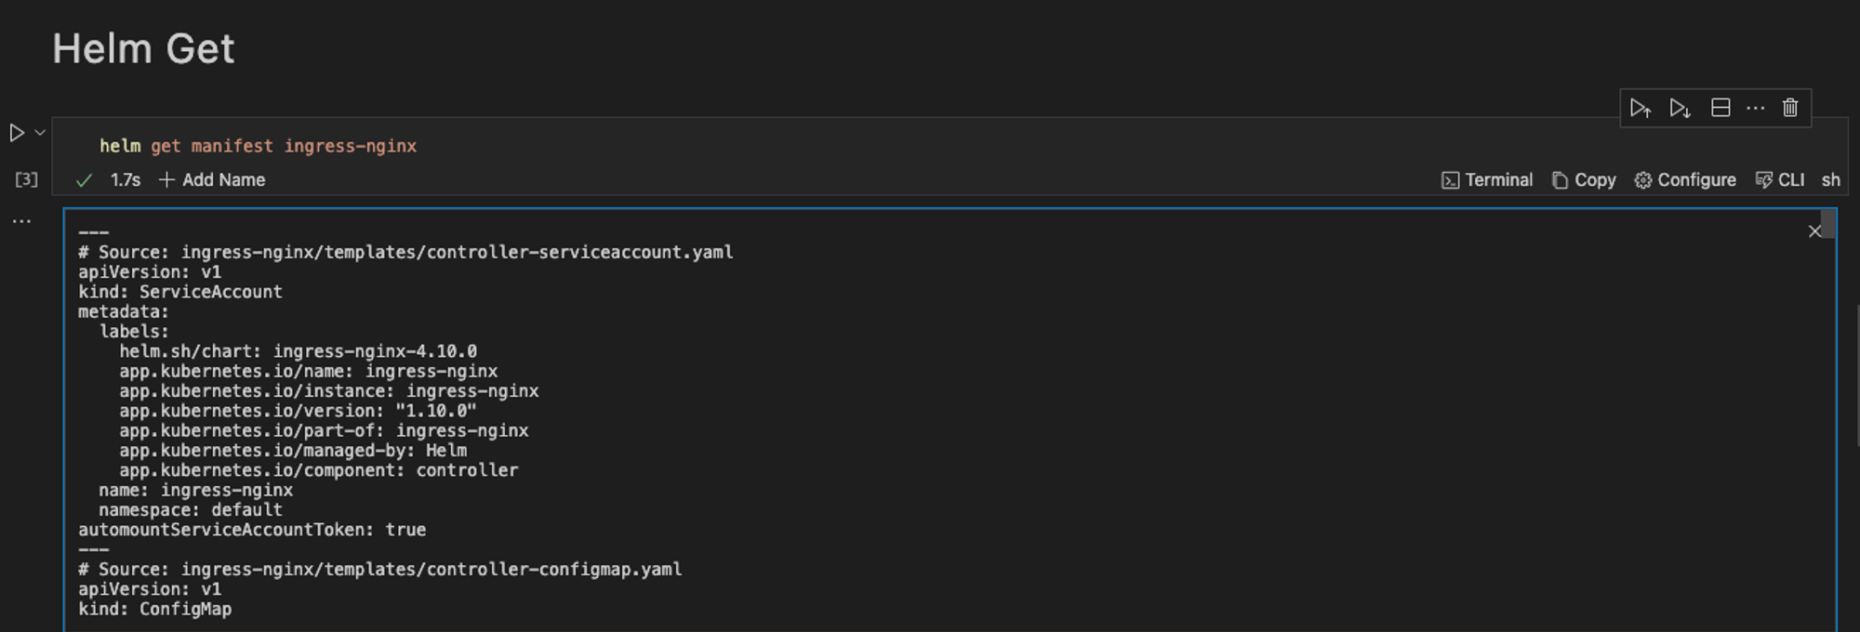Open output more actions ellipsis at left

[x=21, y=221]
